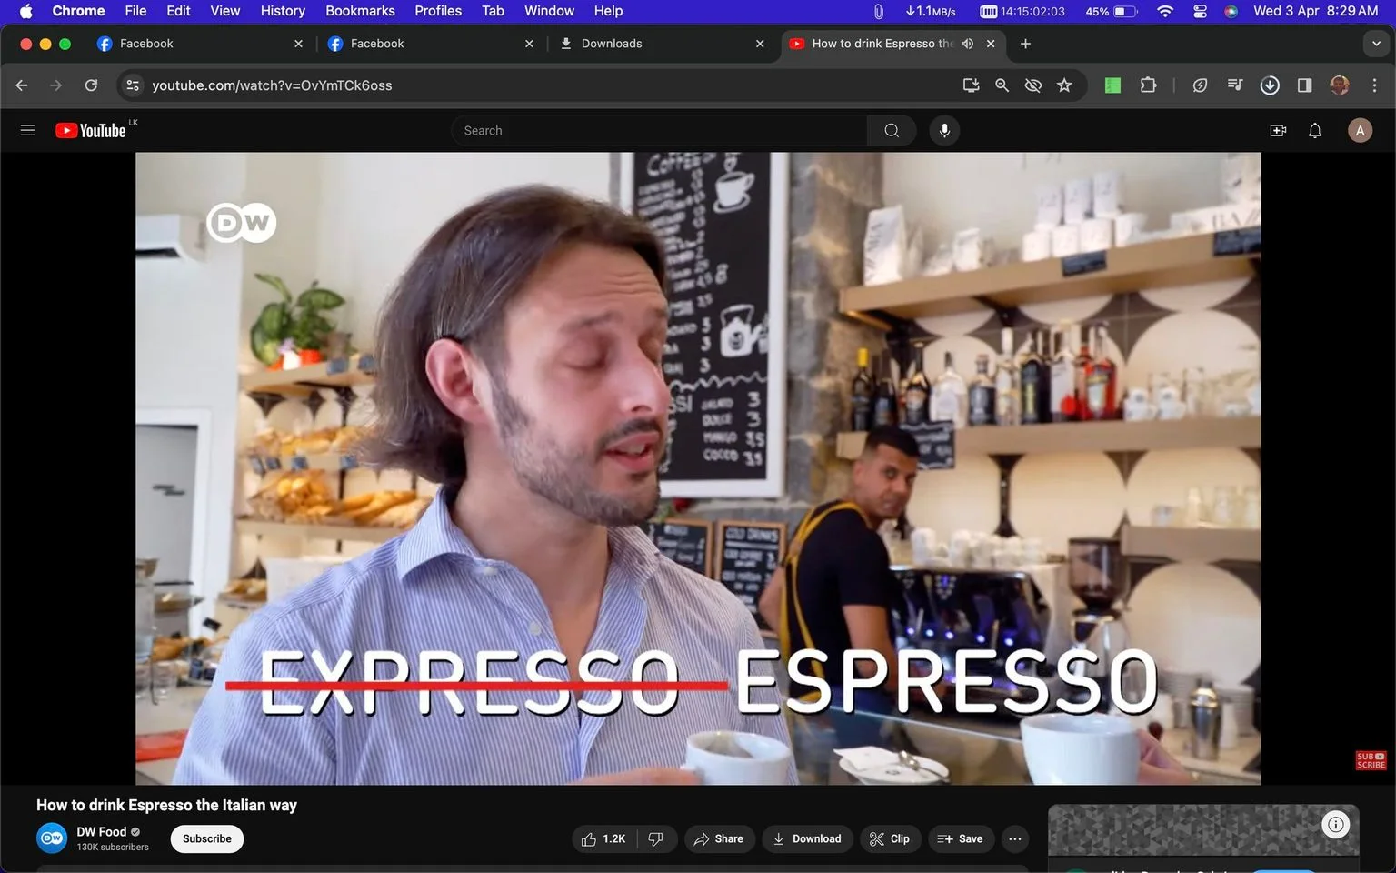Click the '130K subscribers' text

(x=113, y=847)
